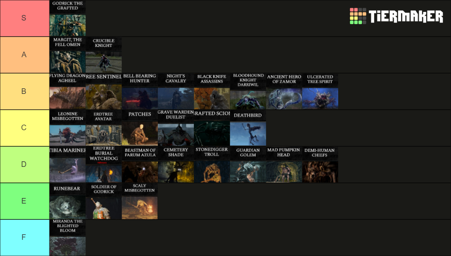Click the Grave Warden Duelist card

(x=176, y=128)
